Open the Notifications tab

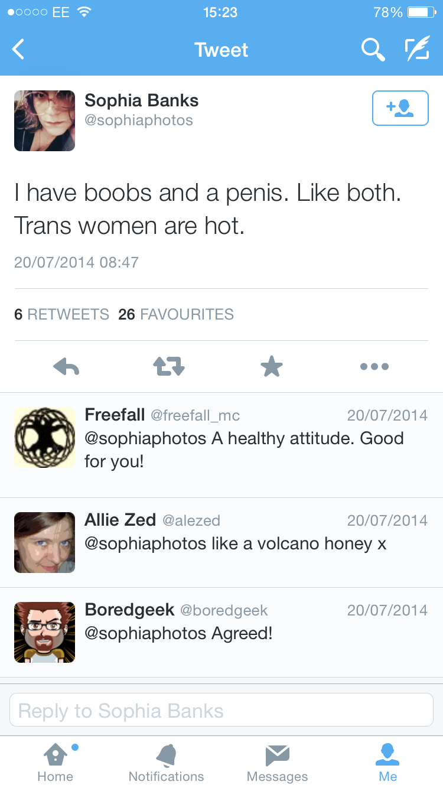[166, 763]
